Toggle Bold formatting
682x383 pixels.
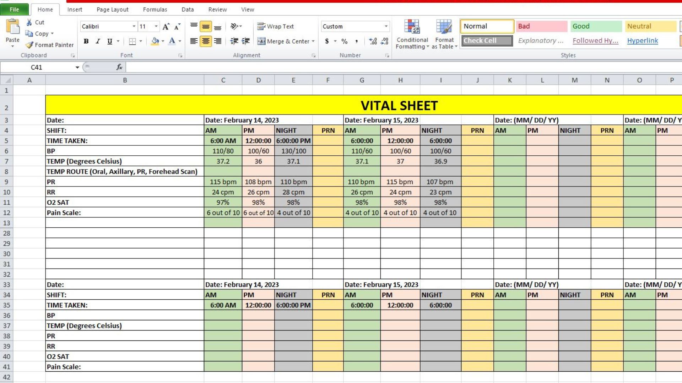[x=86, y=41]
